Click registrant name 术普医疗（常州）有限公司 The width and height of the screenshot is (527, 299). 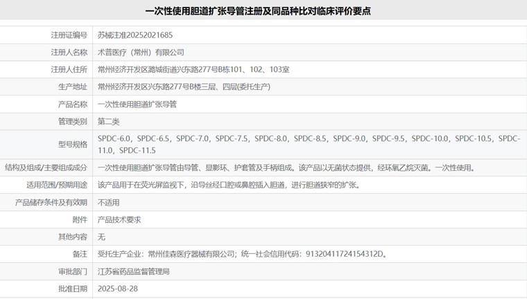click(x=141, y=52)
